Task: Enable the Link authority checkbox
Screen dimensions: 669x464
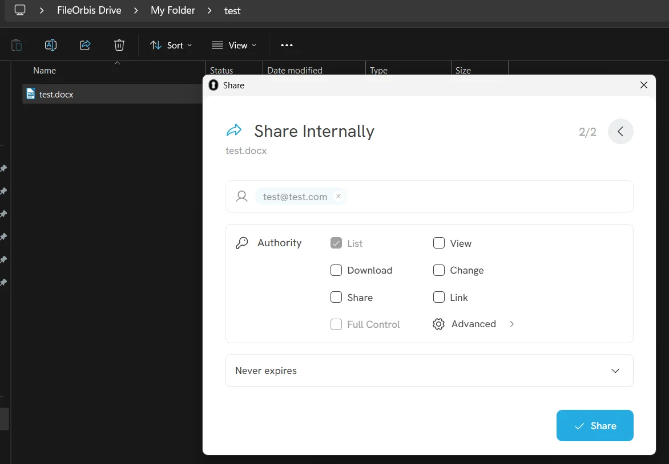Action: tap(439, 297)
